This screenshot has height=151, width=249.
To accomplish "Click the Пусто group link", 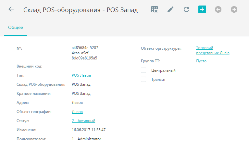I will tap(201, 61).
